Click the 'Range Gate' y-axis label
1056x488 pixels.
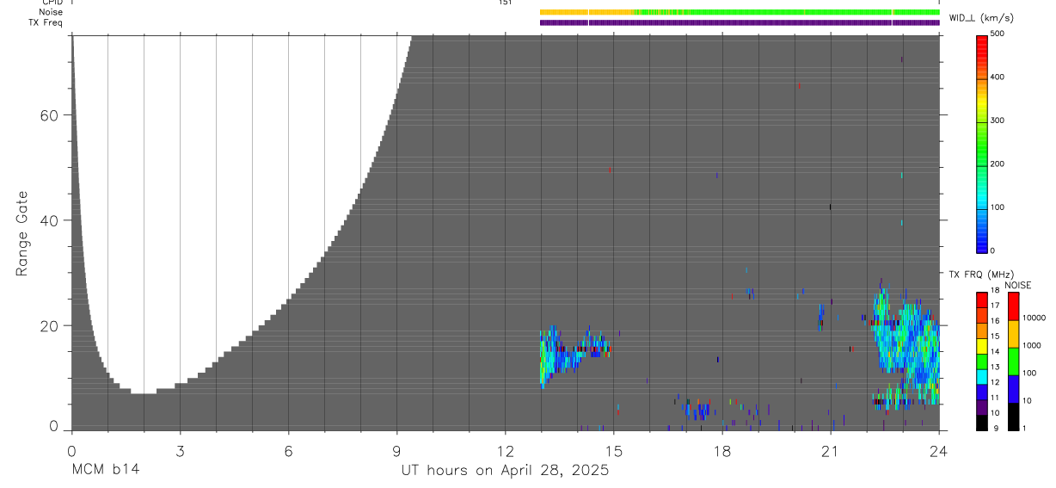click(x=23, y=234)
